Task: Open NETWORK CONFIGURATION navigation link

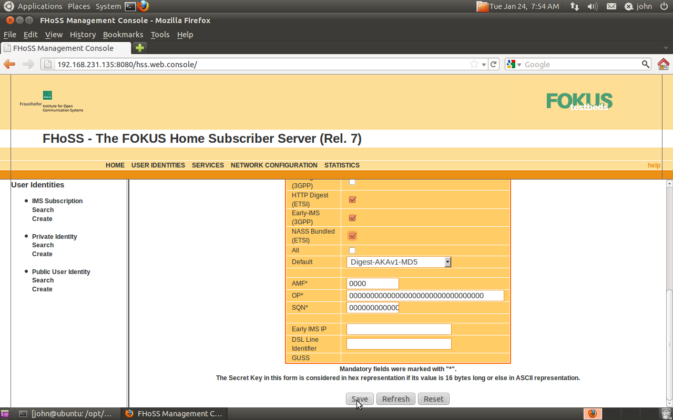Action: (274, 165)
